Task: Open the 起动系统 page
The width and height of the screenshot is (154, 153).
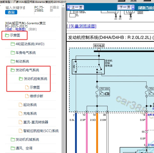Action: click(x=30, y=105)
